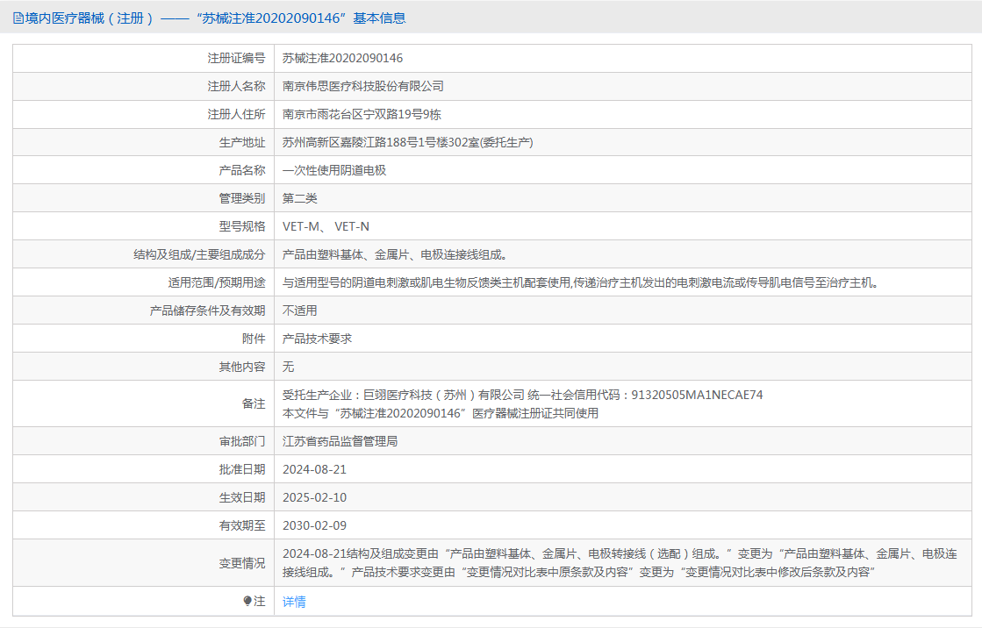This screenshot has height=628, width=982.
Task: Click registration number 苏械注准20202090146 value cell
Action: [342, 58]
